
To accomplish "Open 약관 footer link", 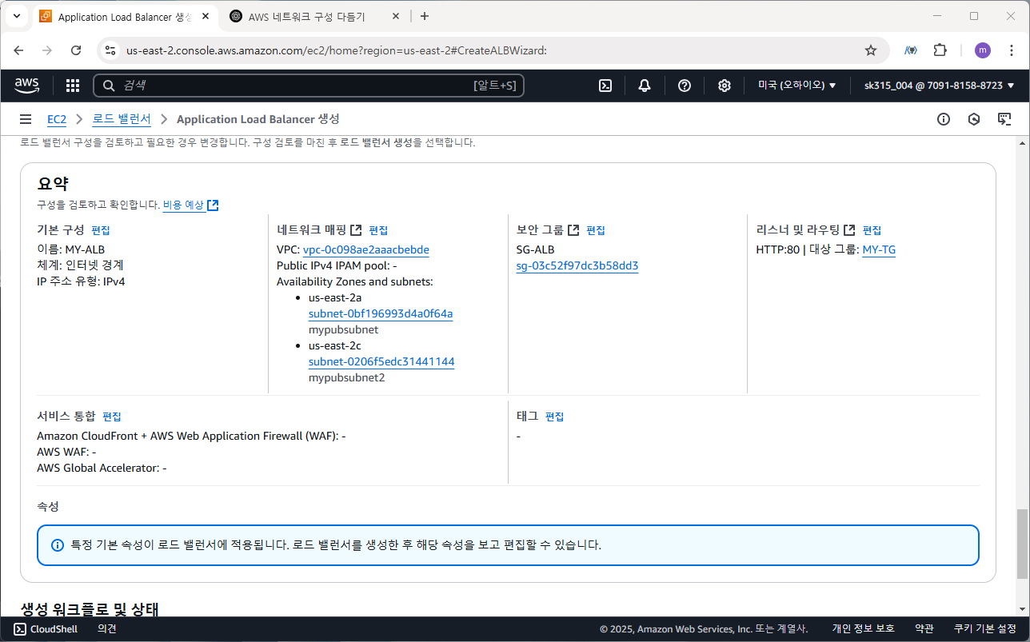I will (924, 629).
